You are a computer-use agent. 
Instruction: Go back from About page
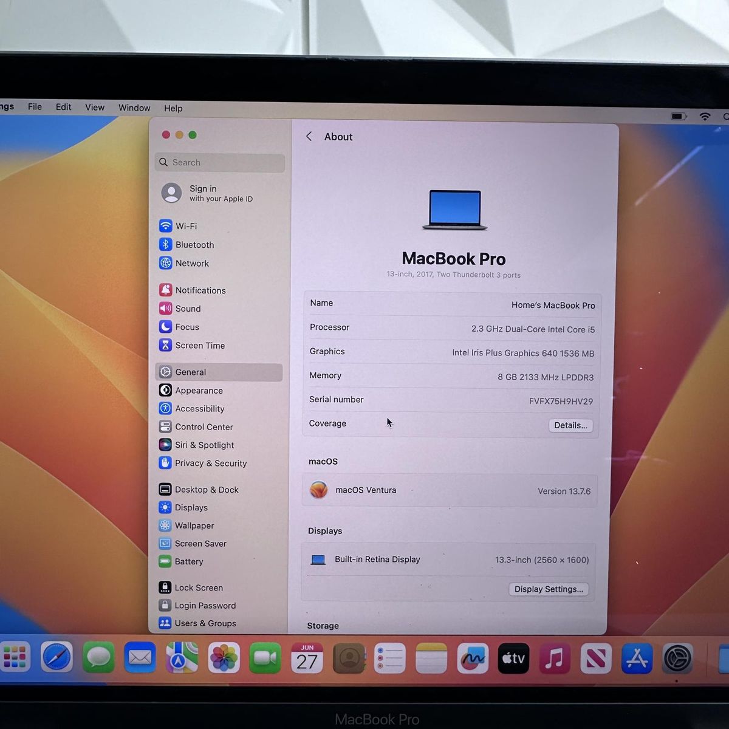[309, 137]
